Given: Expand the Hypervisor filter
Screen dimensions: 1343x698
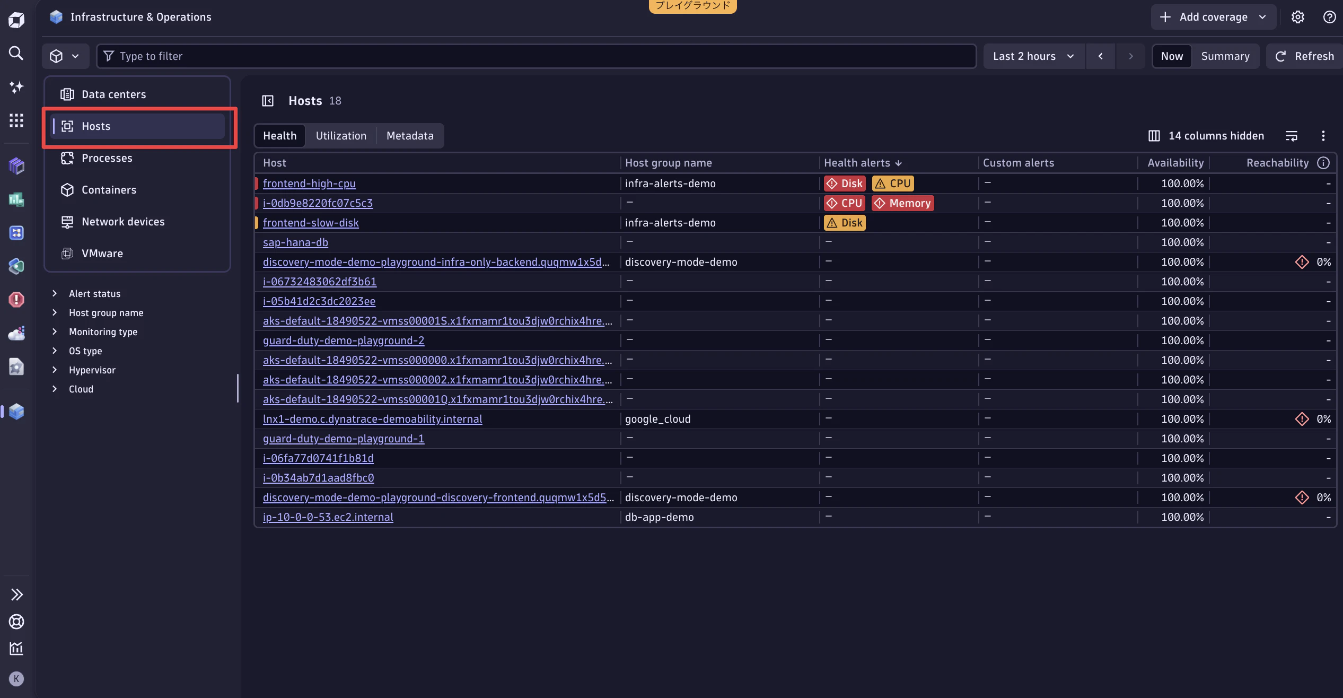Looking at the screenshot, I should pyautogui.click(x=55, y=370).
